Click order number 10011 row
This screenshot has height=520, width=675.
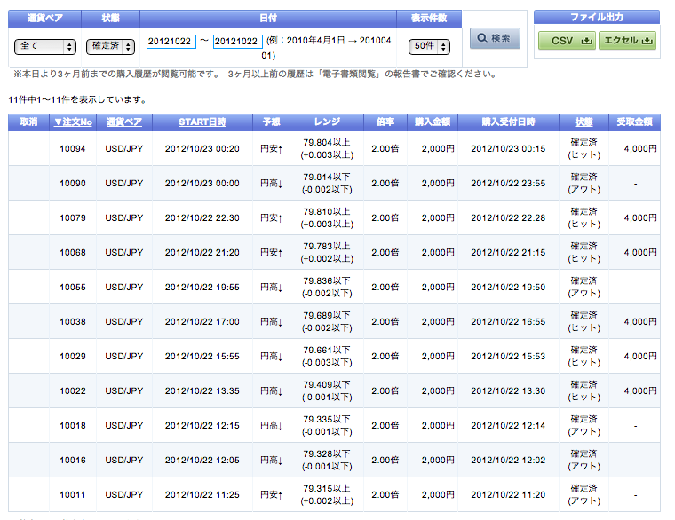73,494
